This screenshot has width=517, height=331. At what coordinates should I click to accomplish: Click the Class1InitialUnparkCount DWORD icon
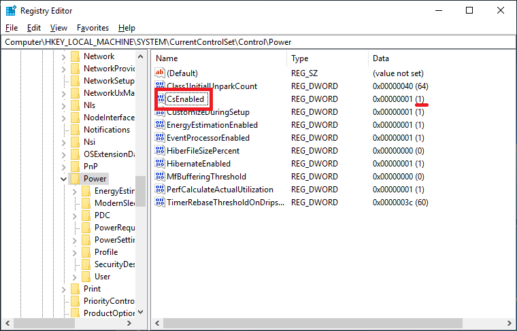tap(160, 86)
